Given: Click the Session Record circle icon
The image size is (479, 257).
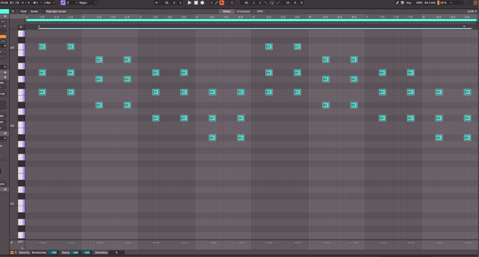Looking at the screenshot, I should (232, 3).
